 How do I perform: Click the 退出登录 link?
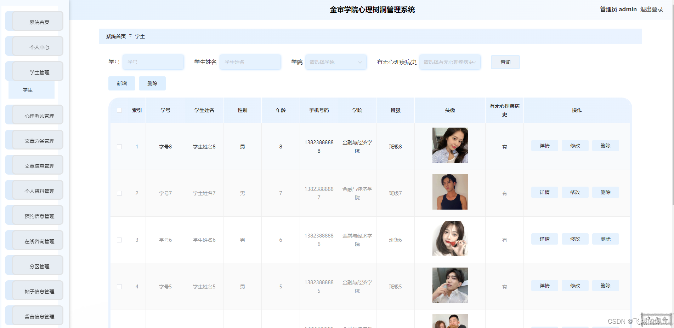point(651,9)
